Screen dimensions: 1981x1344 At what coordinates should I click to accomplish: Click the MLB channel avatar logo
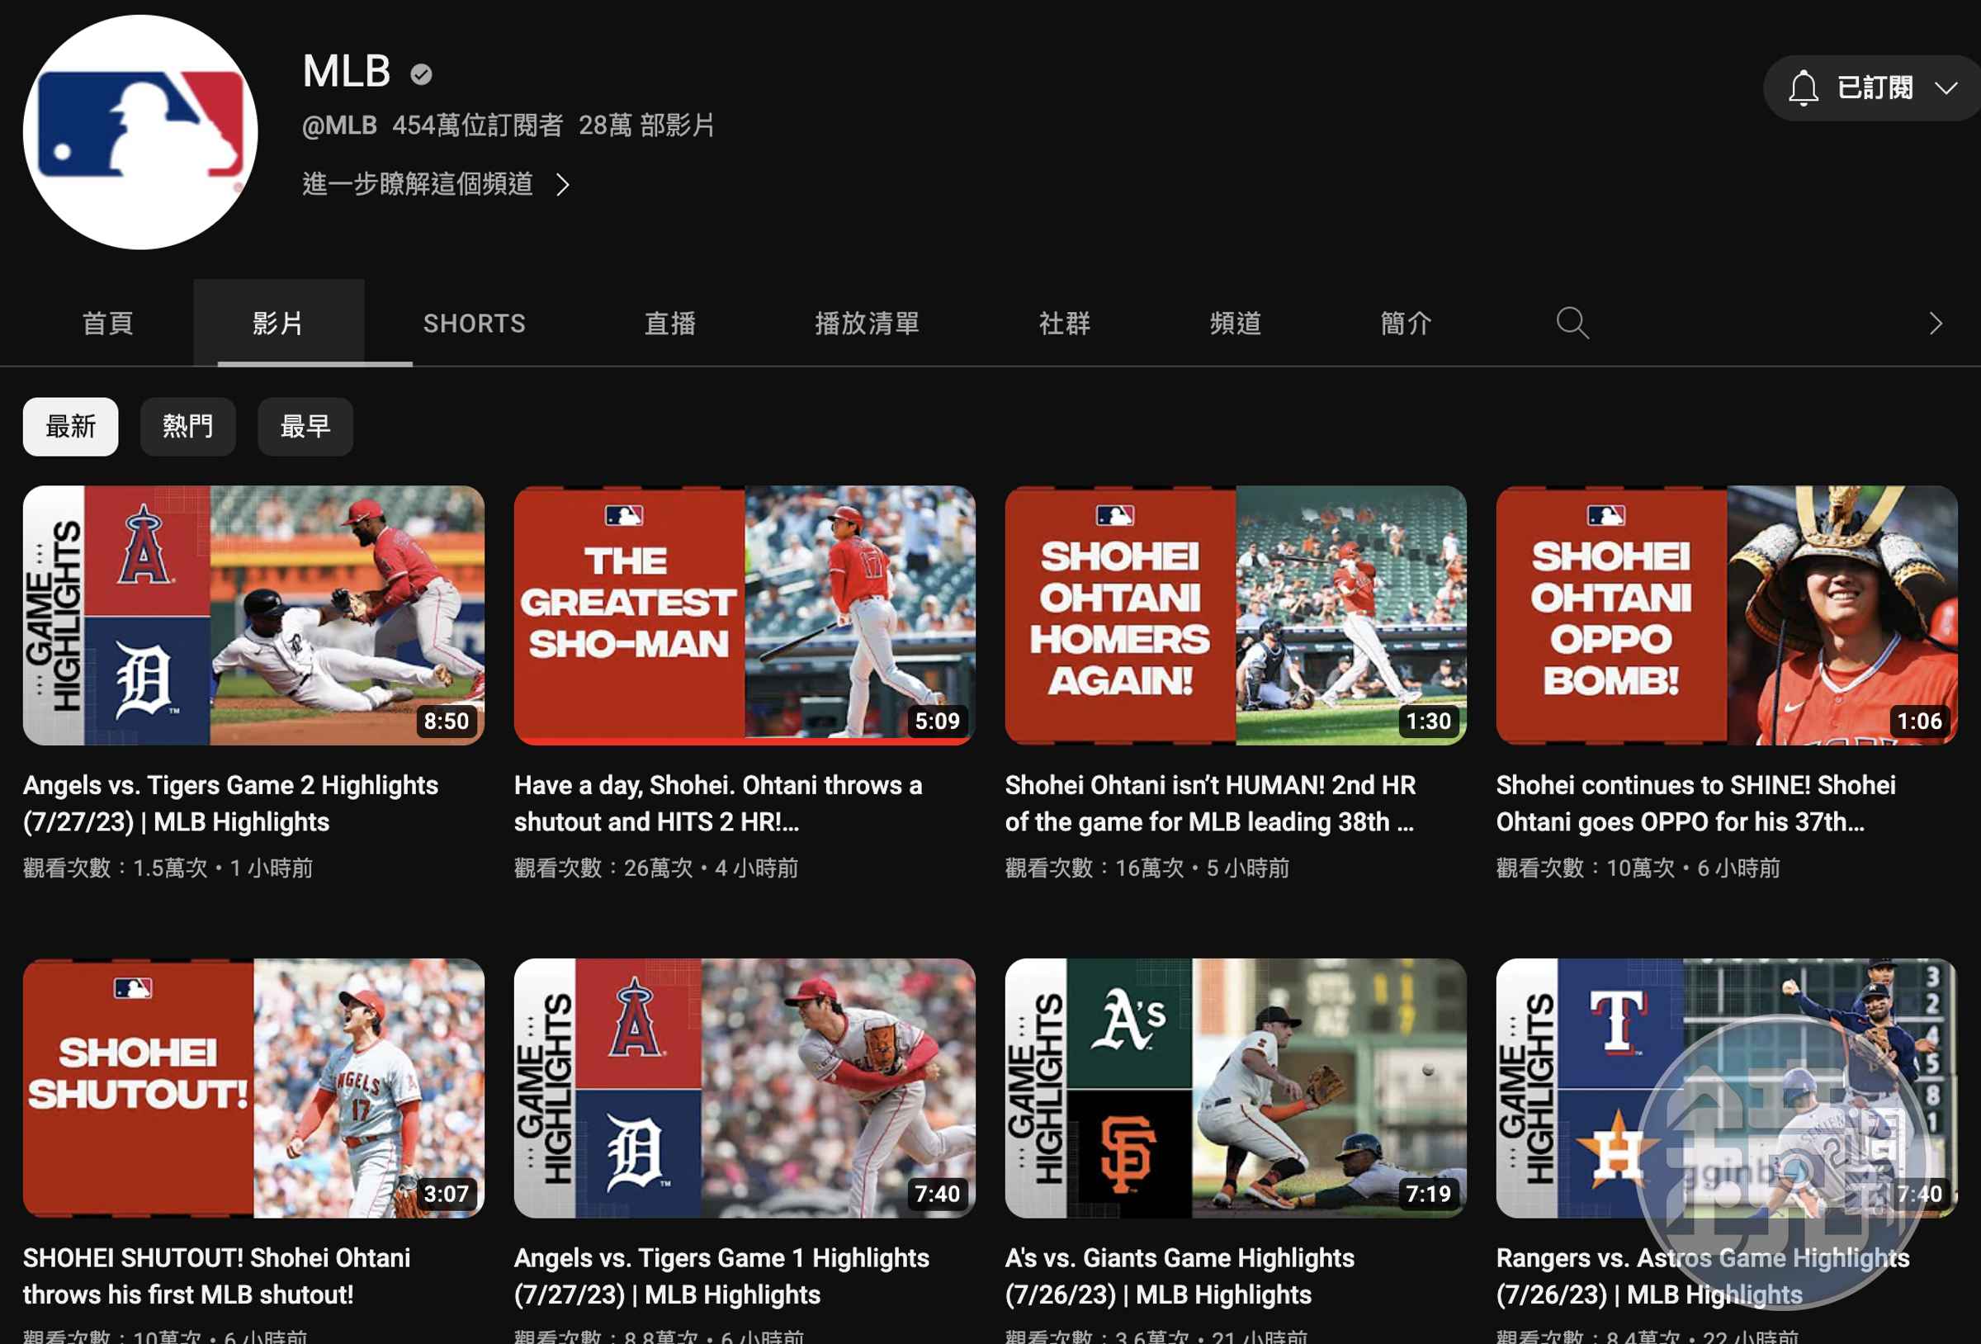(139, 132)
